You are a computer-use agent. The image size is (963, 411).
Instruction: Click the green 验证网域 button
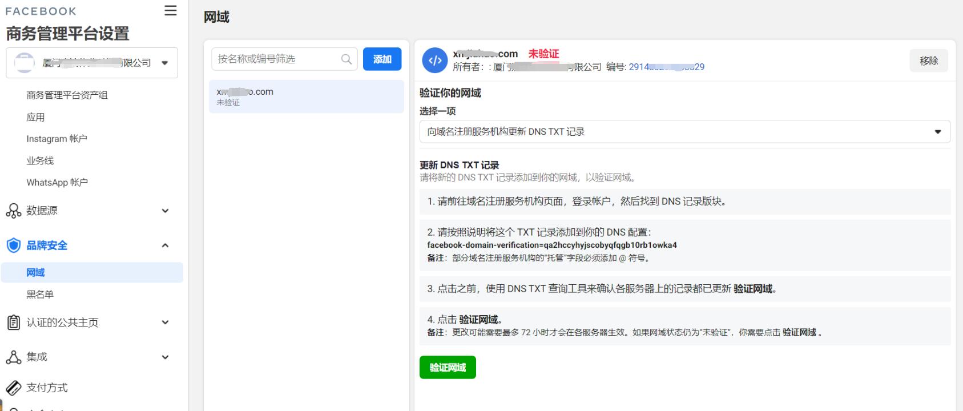click(x=448, y=368)
